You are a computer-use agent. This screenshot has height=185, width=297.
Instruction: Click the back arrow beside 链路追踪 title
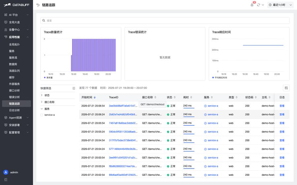[38, 5]
